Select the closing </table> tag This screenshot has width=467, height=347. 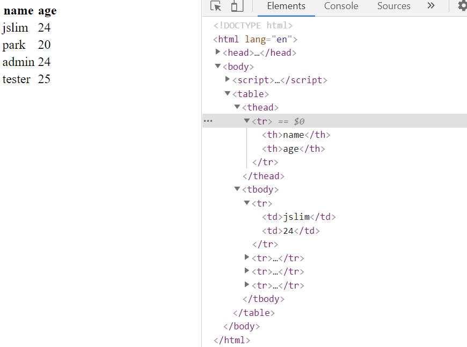point(254,313)
